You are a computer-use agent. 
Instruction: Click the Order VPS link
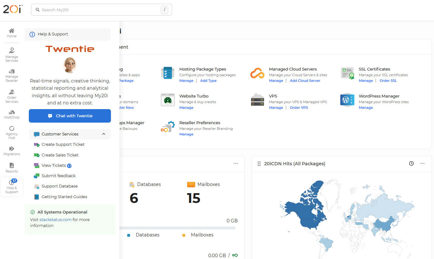[x=299, y=108]
